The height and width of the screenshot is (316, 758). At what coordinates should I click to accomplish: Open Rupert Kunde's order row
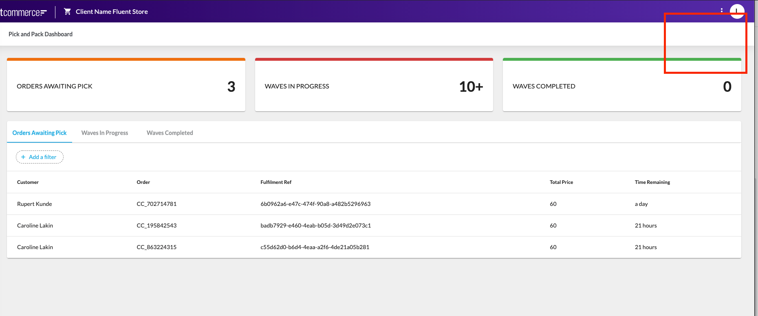tap(35, 204)
